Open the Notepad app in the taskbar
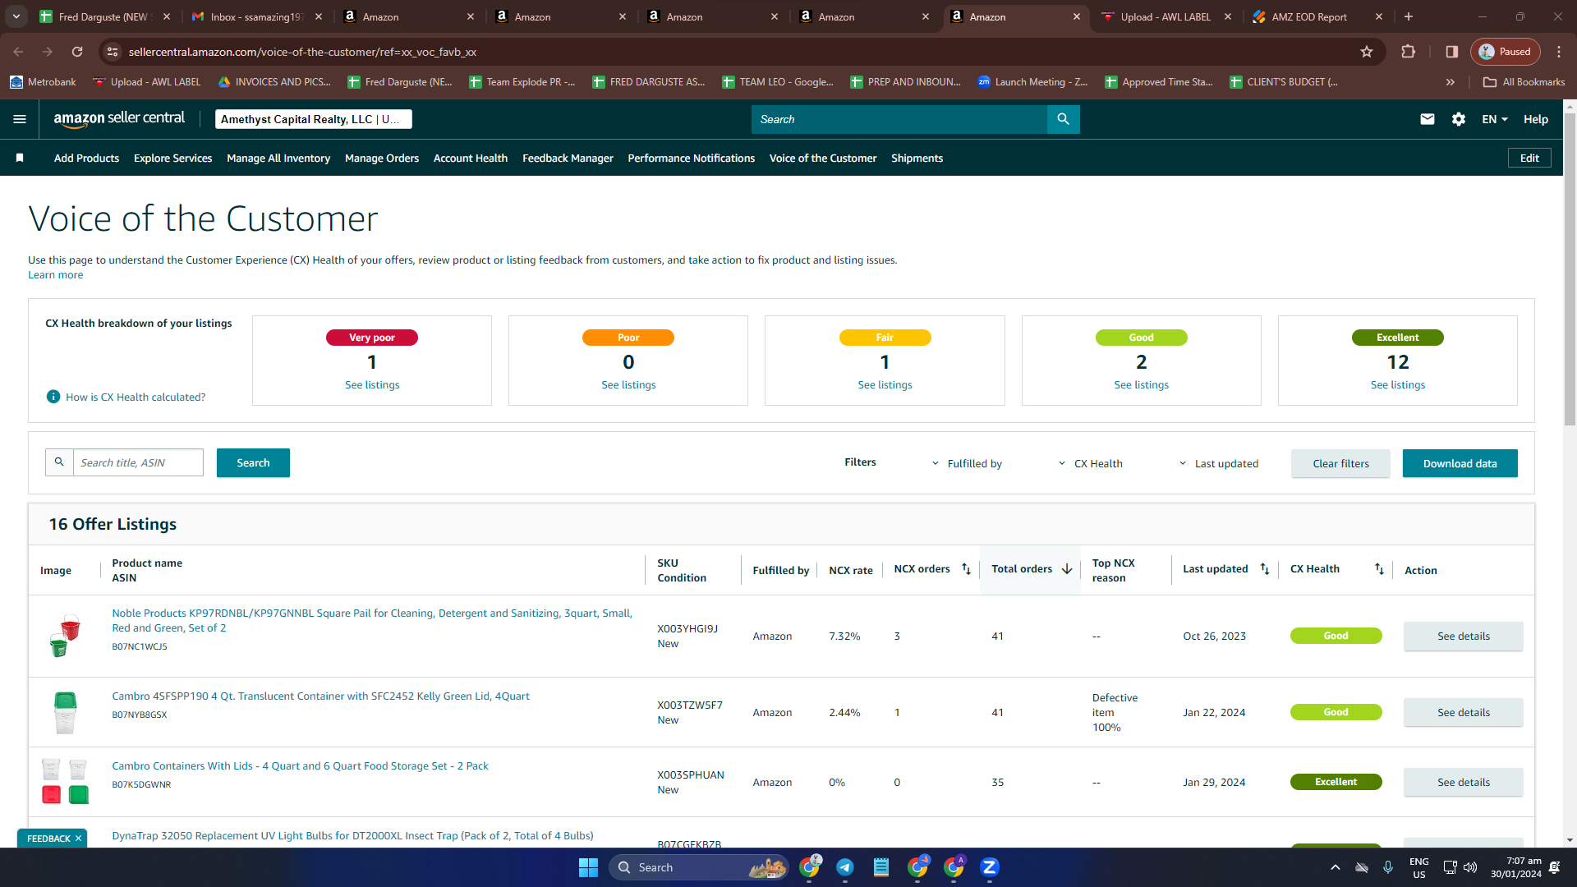Screen dimensions: 1577x887 point(881,867)
